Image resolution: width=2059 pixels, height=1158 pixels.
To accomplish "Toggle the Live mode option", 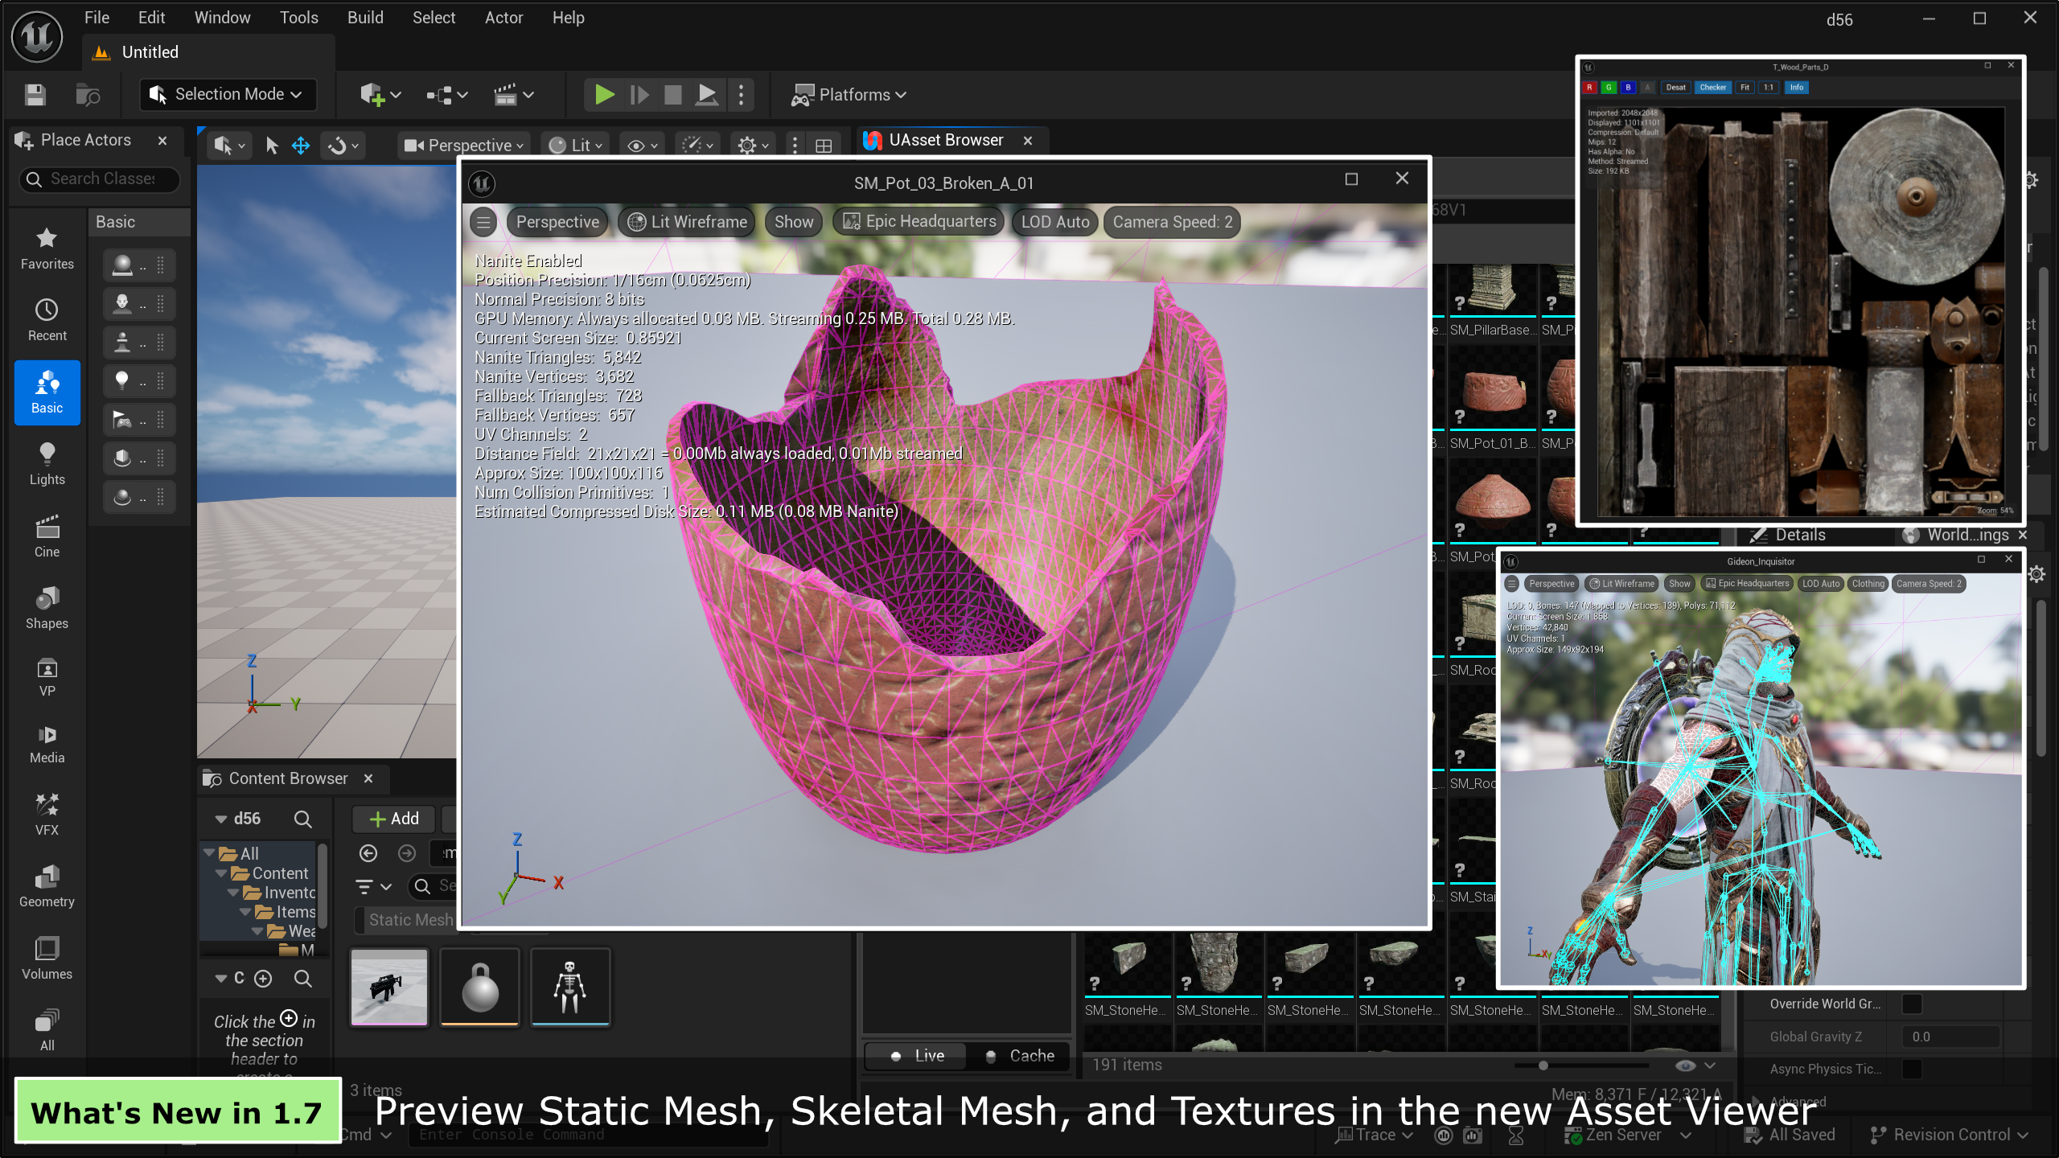I will tap(916, 1056).
